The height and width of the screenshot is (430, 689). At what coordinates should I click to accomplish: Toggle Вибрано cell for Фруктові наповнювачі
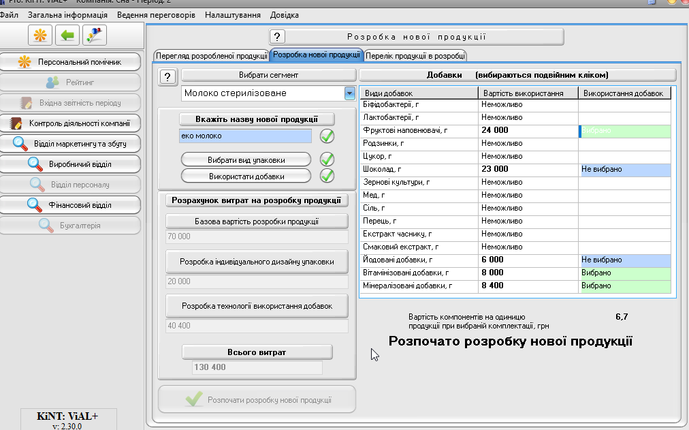pyautogui.click(x=624, y=131)
